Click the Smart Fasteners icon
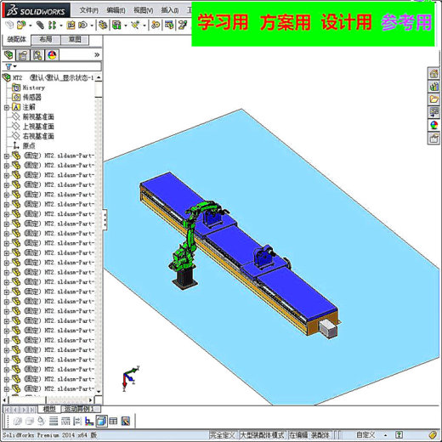Screen dimensions: 442x442 tap(71, 25)
